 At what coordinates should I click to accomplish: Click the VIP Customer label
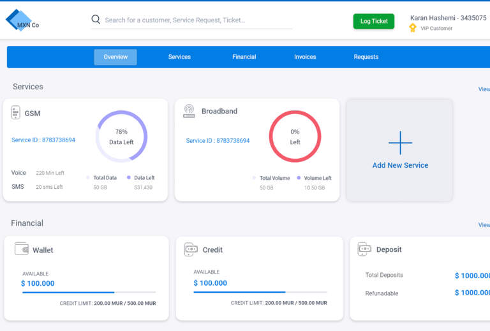click(436, 29)
